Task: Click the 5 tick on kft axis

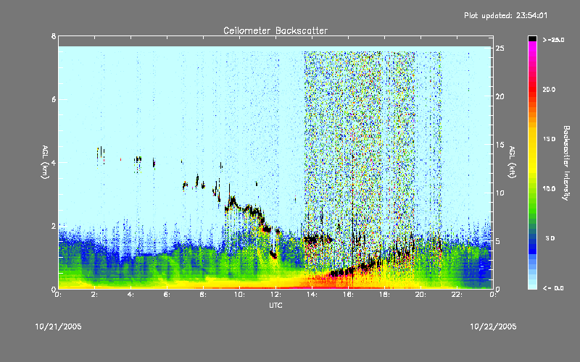Action: 498,241
